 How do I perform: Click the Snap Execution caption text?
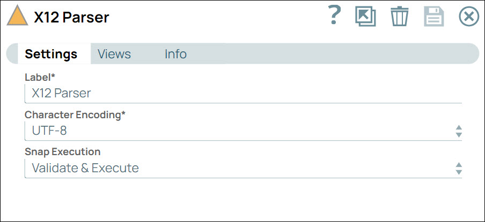pyautogui.click(x=63, y=152)
